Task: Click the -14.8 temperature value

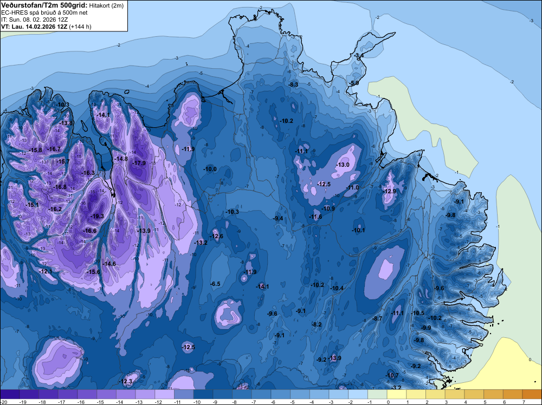Action: [121, 159]
